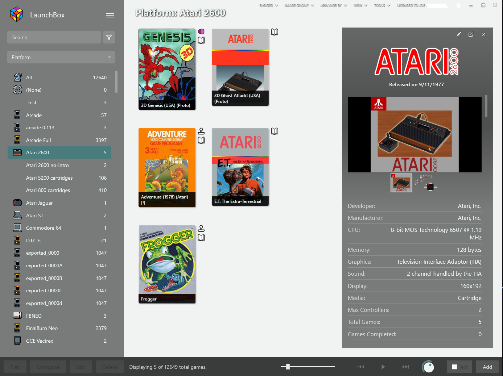The width and height of the screenshot is (503, 376).
Task: Click the FBNEO platform icon
Action: pos(17,316)
